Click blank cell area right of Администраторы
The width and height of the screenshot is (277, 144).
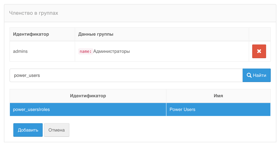[x=187, y=51]
